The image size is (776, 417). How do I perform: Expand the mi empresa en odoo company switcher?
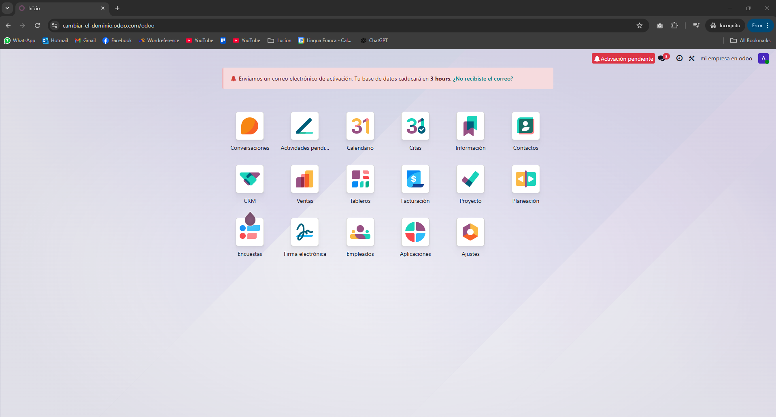(x=726, y=58)
